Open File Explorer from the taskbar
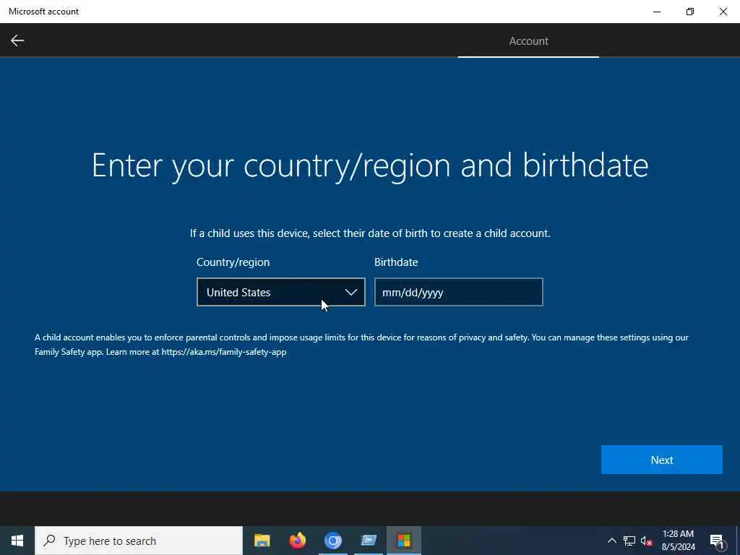740x555 pixels. [x=262, y=541]
